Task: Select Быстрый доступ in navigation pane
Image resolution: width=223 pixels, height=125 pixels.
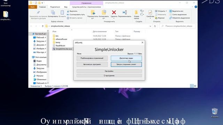Action: 39,34
